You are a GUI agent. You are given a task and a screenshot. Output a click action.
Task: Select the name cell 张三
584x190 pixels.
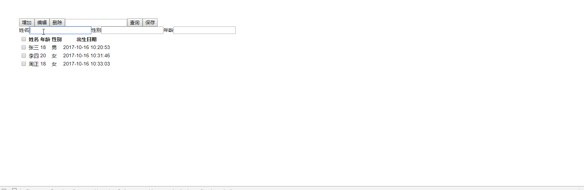pos(34,48)
